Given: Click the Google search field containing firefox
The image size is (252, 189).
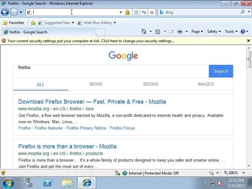Looking at the screenshot, I should (111, 71).
